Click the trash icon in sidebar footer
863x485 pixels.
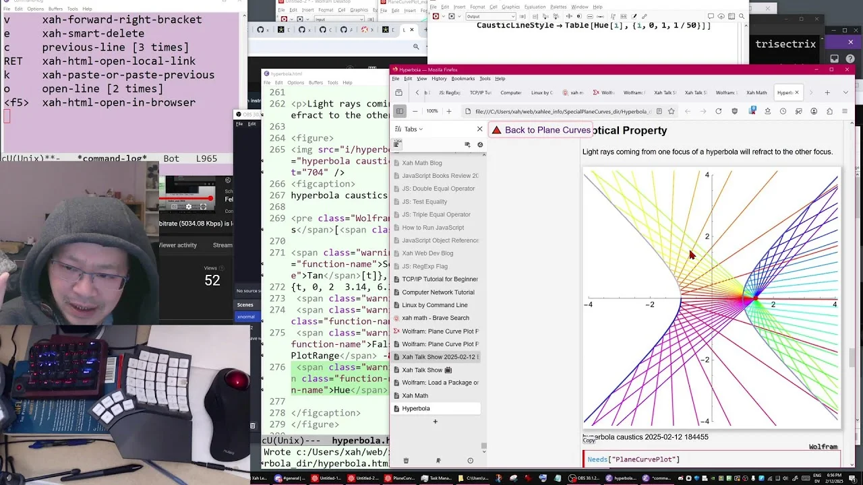pyautogui.click(x=406, y=461)
